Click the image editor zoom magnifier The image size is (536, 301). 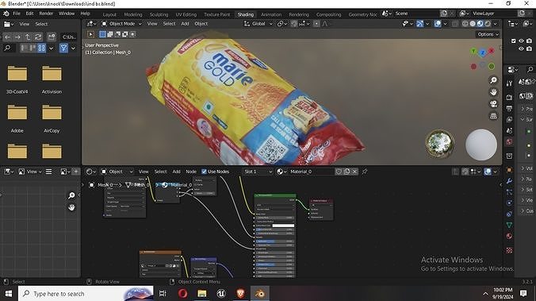[x=71, y=195]
